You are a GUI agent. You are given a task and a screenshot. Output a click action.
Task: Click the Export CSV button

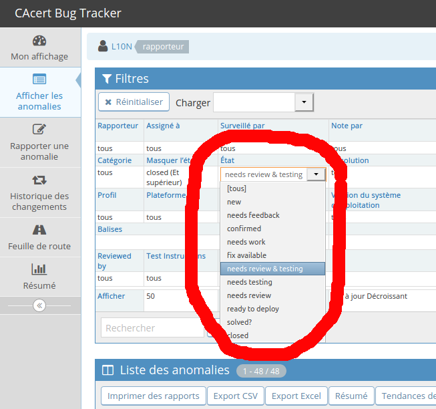(235, 396)
